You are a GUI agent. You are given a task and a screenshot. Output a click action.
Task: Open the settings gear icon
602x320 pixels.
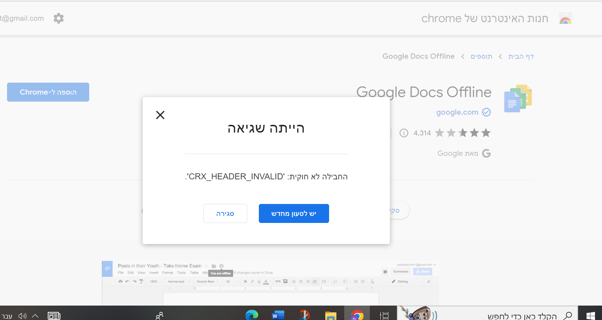click(59, 18)
